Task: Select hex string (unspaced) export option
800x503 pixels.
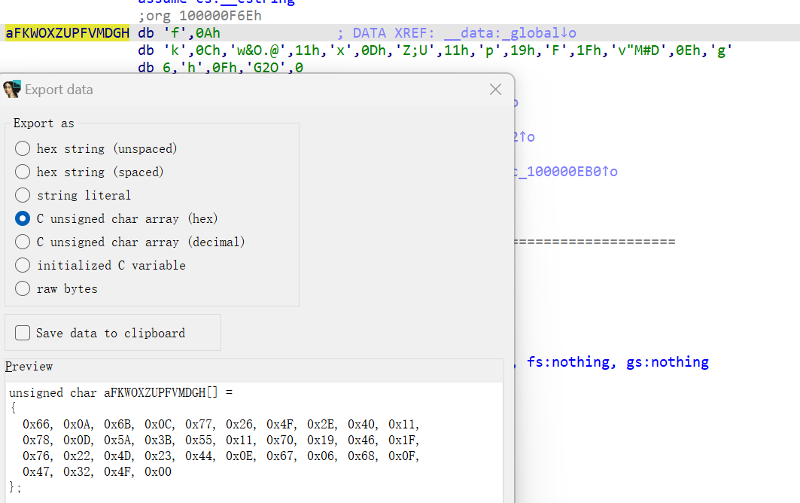Action: click(x=23, y=148)
